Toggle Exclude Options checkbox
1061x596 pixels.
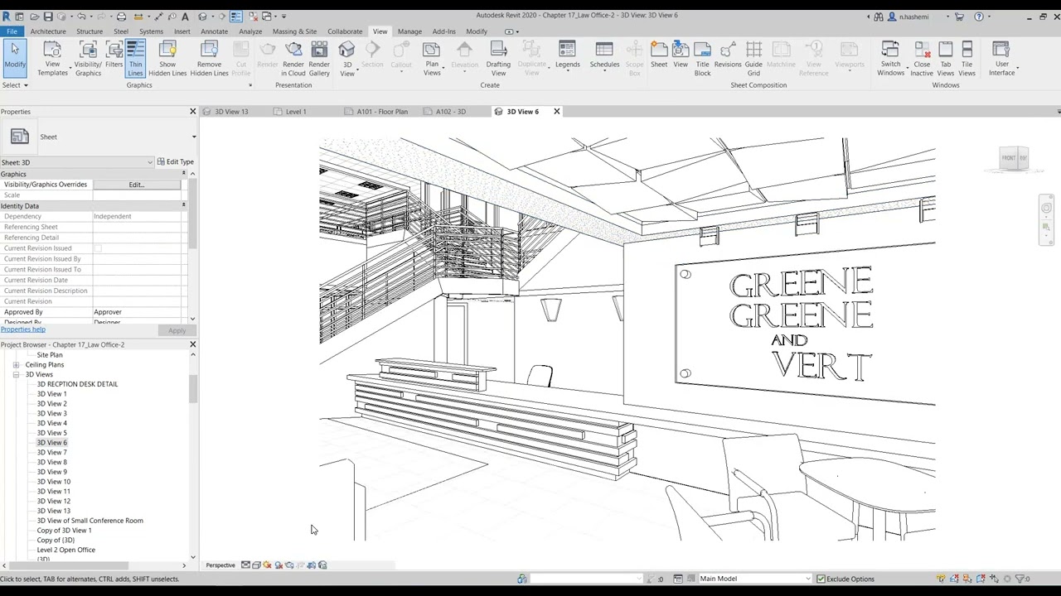821,579
